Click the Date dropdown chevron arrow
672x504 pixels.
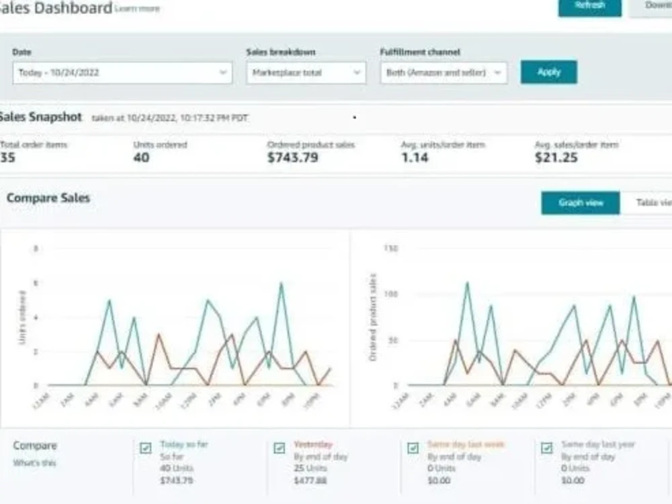point(223,72)
